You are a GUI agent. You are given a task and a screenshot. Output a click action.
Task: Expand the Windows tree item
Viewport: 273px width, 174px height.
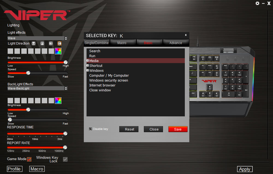(88, 70)
